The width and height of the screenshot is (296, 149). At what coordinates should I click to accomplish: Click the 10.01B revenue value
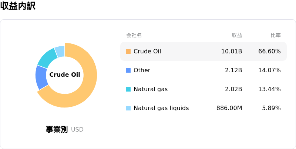(232, 52)
